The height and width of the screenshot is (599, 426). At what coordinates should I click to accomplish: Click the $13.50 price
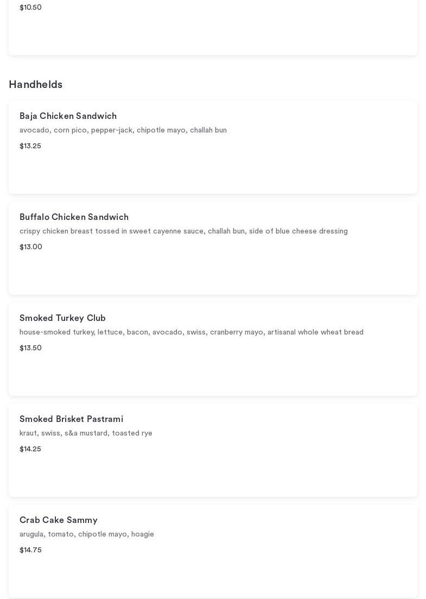tap(30, 348)
